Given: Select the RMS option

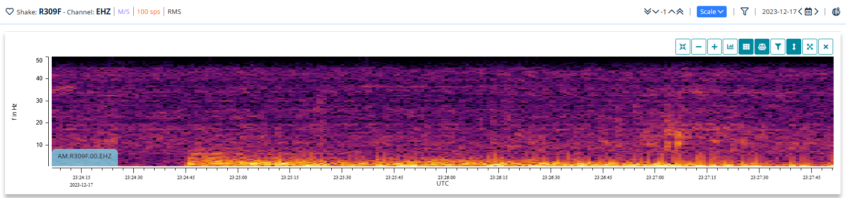Looking at the screenshot, I should pyautogui.click(x=175, y=11).
